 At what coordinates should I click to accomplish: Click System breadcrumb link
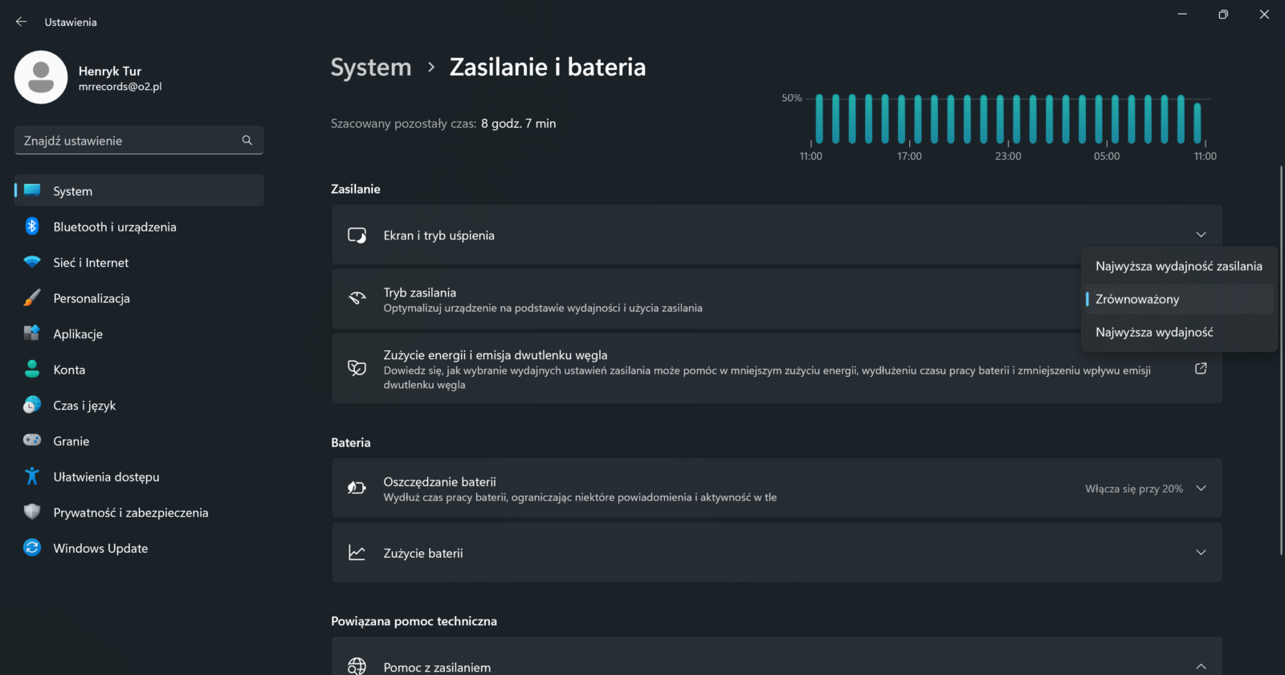pos(371,67)
